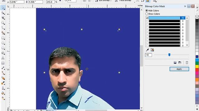Select the toolbox Color Eyedropper tool
199x111 pixels.
(3, 83)
